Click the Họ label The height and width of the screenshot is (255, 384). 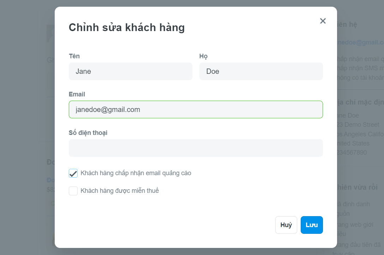point(204,56)
